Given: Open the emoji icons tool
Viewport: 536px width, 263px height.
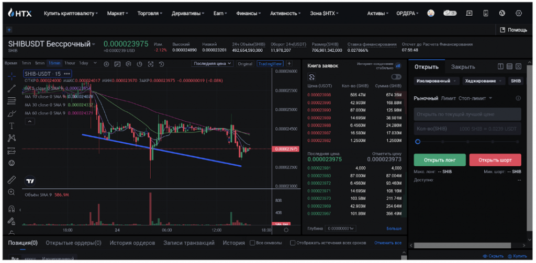Looking at the screenshot, I should [12, 163].
